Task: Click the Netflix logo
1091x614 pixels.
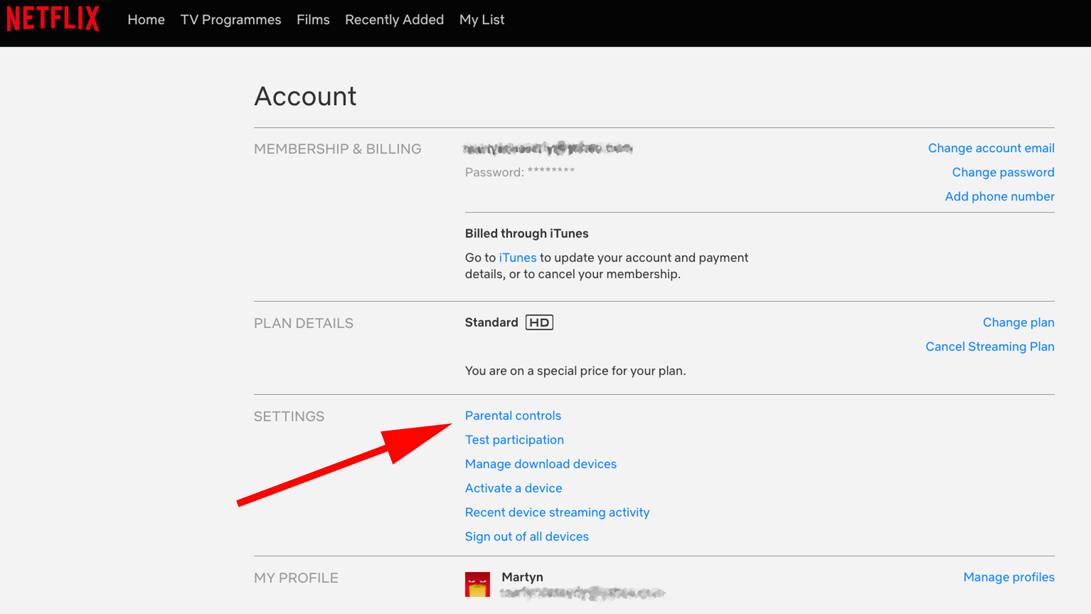Action: point(53,19)
